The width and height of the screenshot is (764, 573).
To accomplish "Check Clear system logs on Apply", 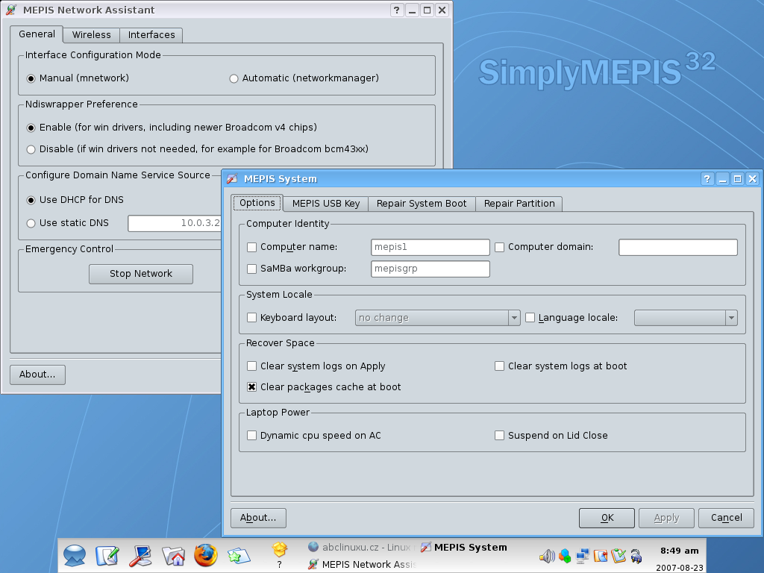I will tap(252, 366).
